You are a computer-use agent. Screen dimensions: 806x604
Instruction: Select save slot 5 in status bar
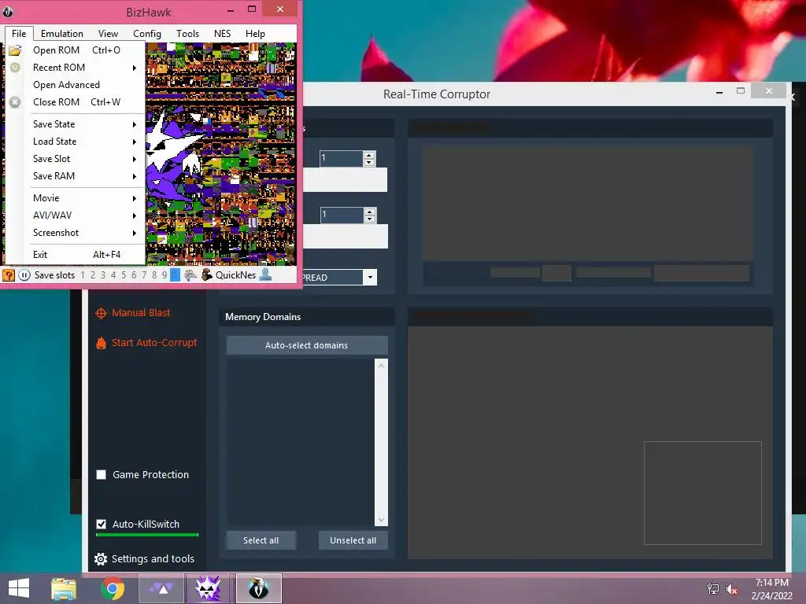pos(124,275)
